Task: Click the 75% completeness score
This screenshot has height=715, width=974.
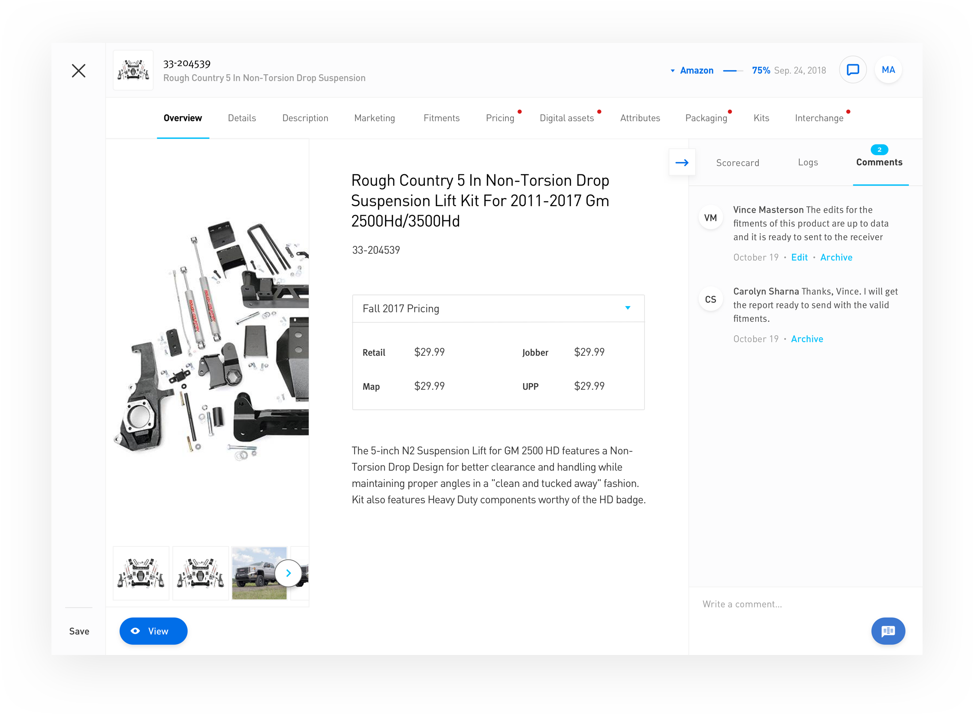Action: pyautogui.click(x=761, y=70)
